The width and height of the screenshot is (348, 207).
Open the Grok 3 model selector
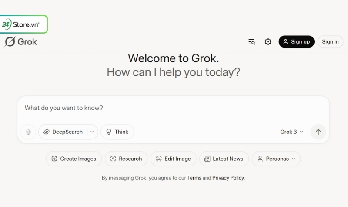[x=291, y=132]
